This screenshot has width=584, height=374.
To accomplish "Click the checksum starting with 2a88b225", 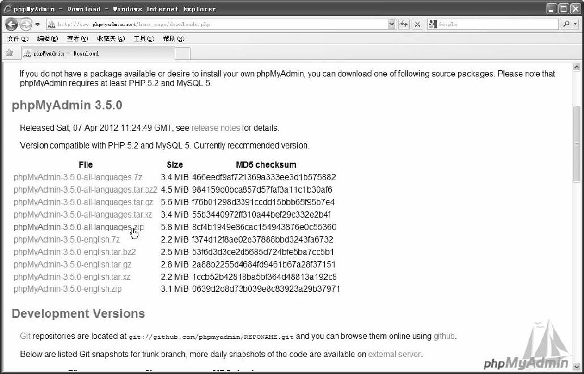I will [264, 265].
